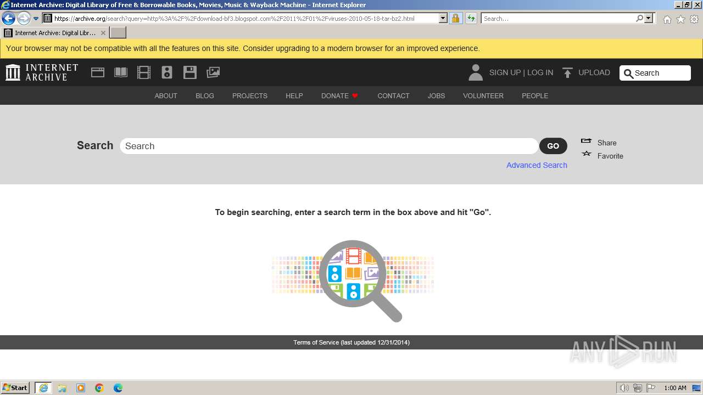Open the PEOPLE menu item
This screenshot has height=395, width=703.
(x=535, y=95)
